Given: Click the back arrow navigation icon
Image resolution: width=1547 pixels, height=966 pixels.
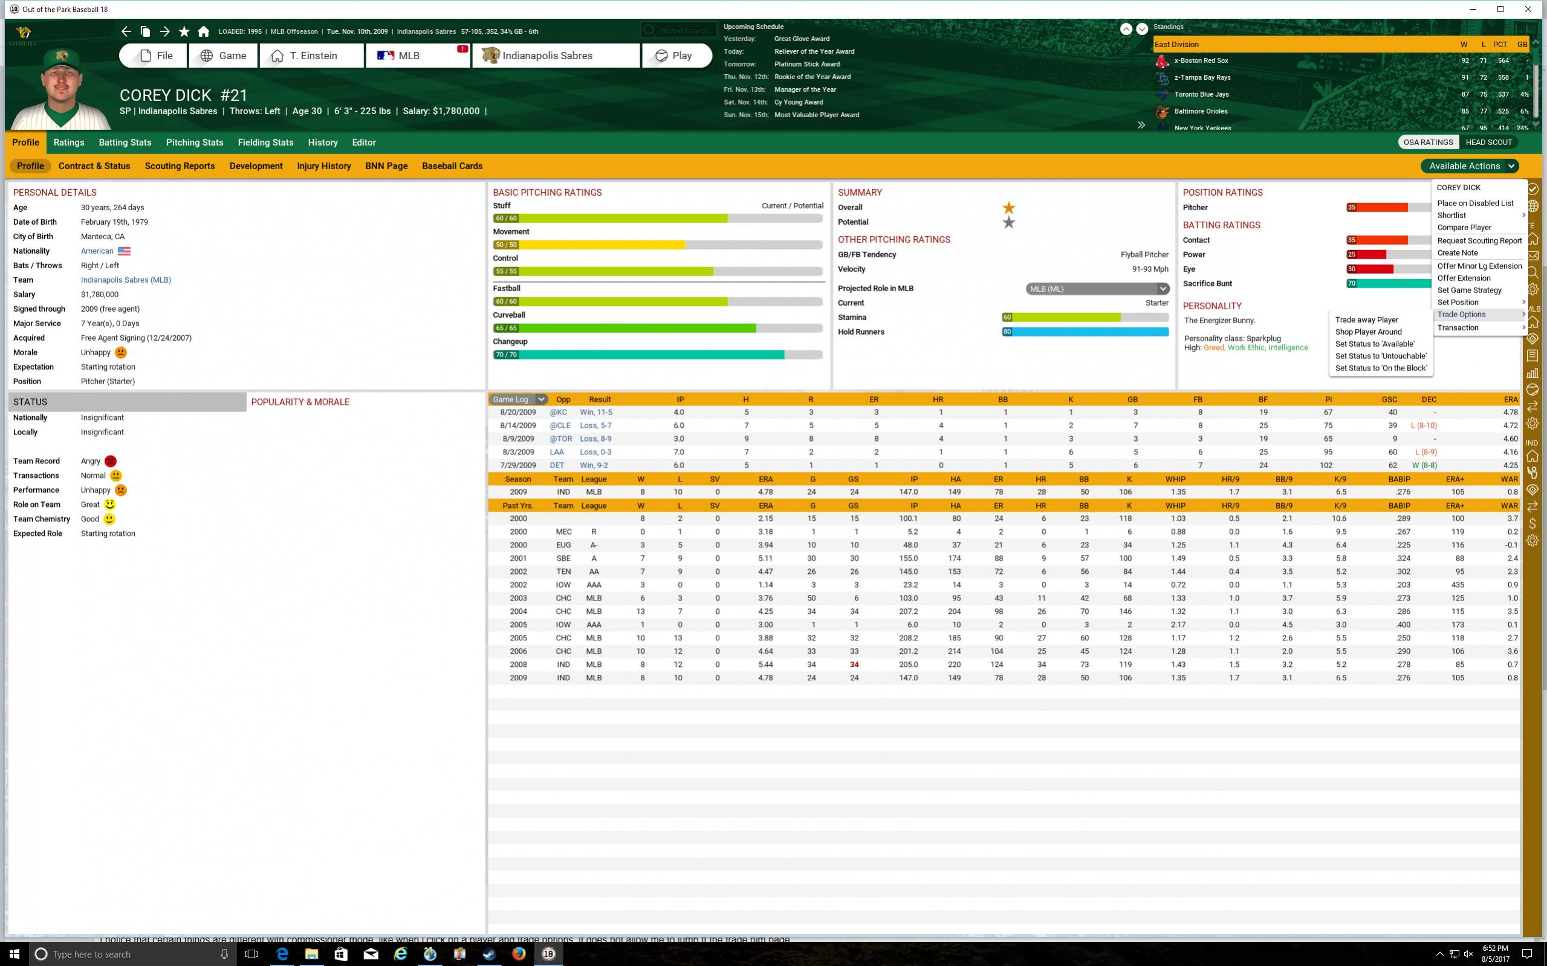Looking at the screenshot, I should tap(126, 31).
